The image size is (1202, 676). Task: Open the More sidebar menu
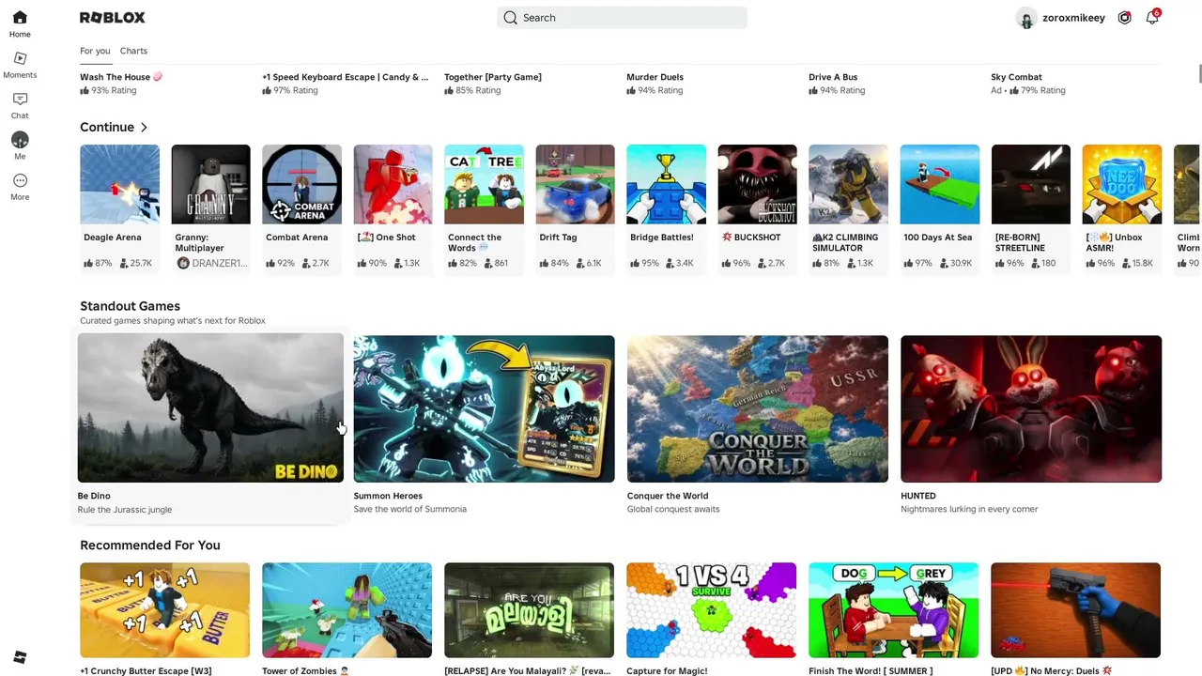pyautogui.click(x=20, y=180)
